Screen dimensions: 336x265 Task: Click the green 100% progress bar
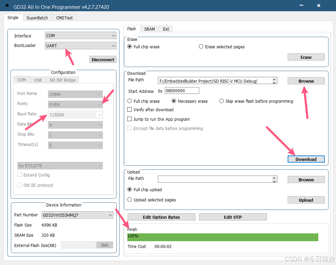pos(223,237)
